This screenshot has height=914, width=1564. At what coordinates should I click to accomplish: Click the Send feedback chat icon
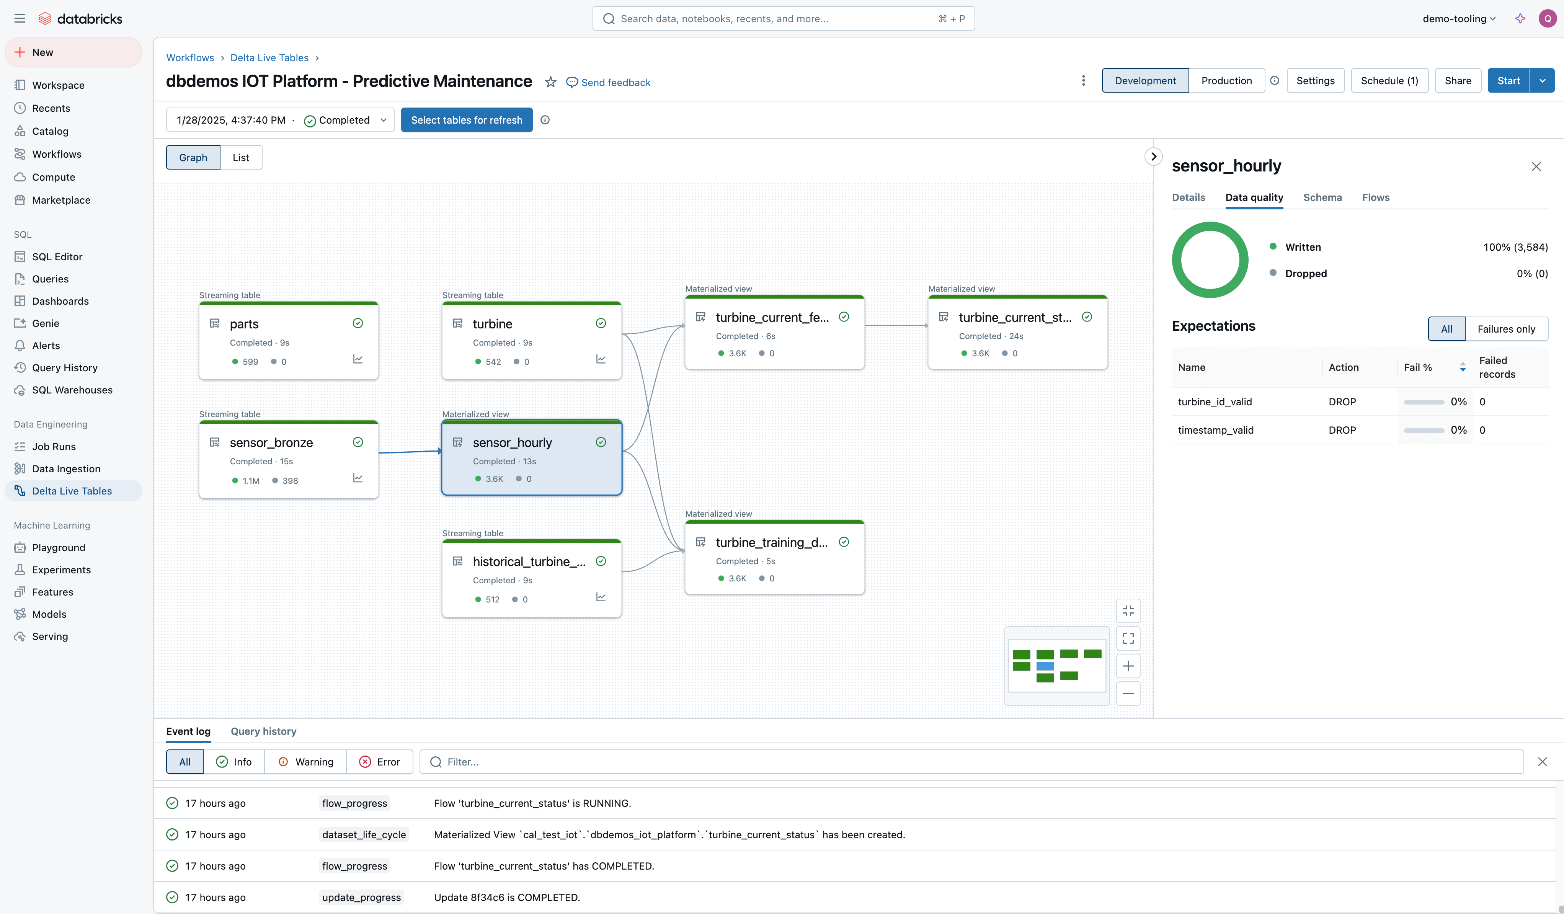[571, 82]
